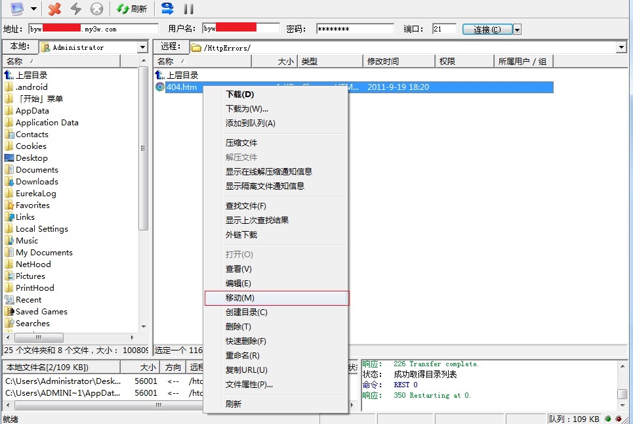
Task: Click 文件属性(P)... context menu entry
Action: [x=249, y=385]
